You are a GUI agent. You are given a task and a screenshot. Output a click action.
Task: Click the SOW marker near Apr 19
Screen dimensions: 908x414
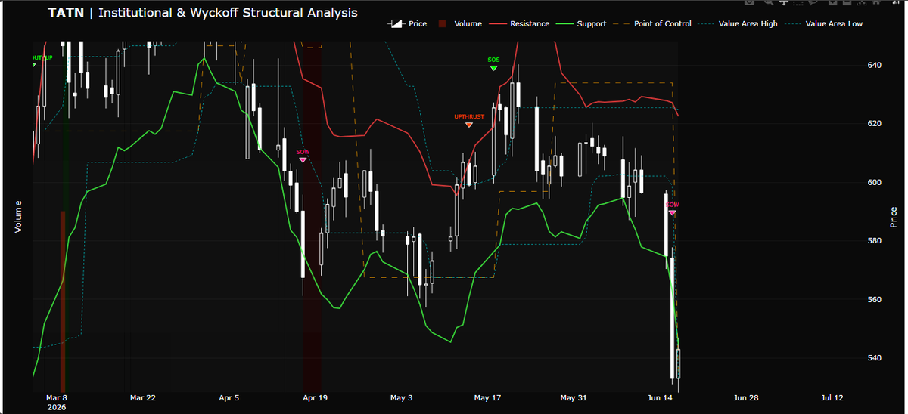pyautogui.click(x=303, y=159)
